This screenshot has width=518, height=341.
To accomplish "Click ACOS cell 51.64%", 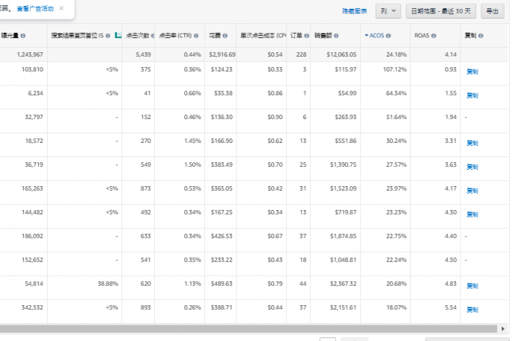I will pos(397,117).
